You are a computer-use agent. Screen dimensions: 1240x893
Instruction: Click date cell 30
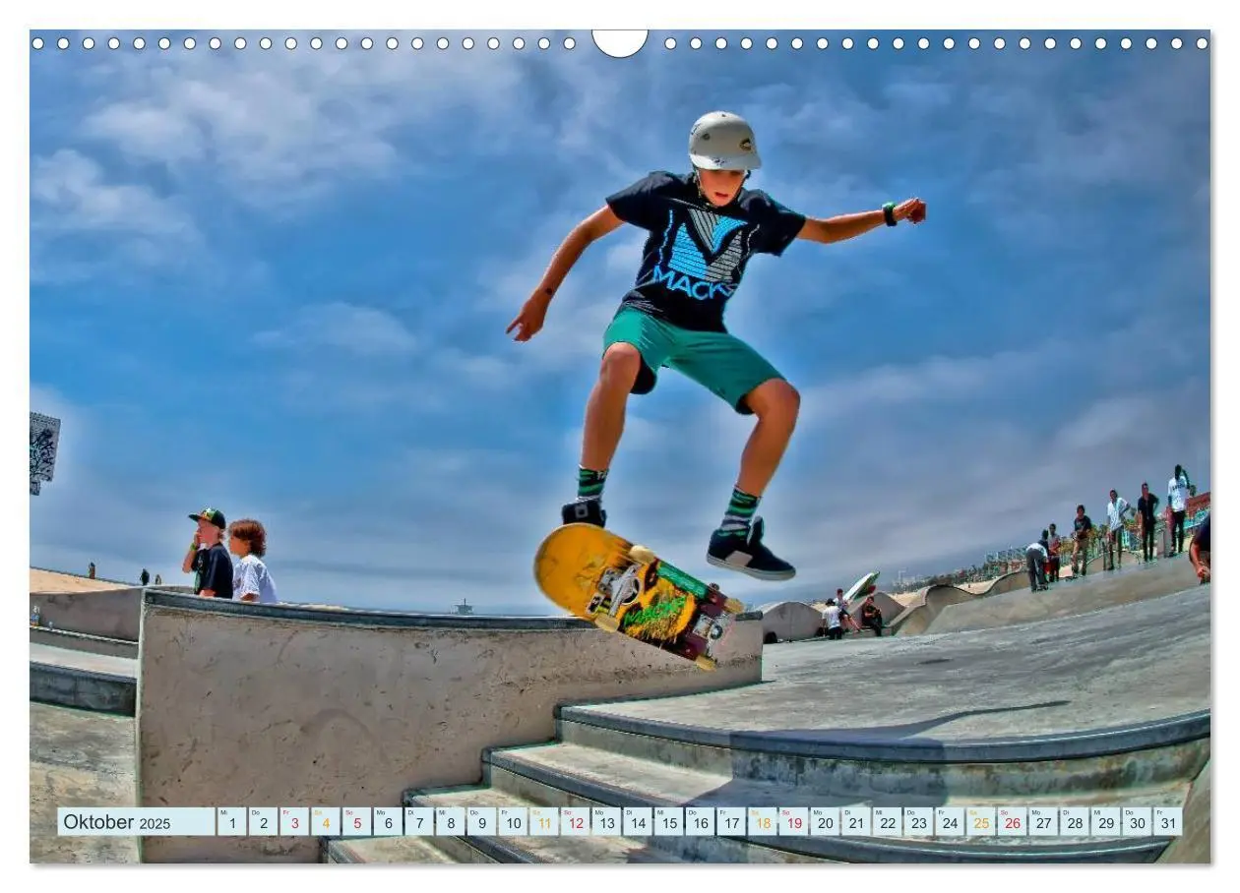click(1138, 822)
